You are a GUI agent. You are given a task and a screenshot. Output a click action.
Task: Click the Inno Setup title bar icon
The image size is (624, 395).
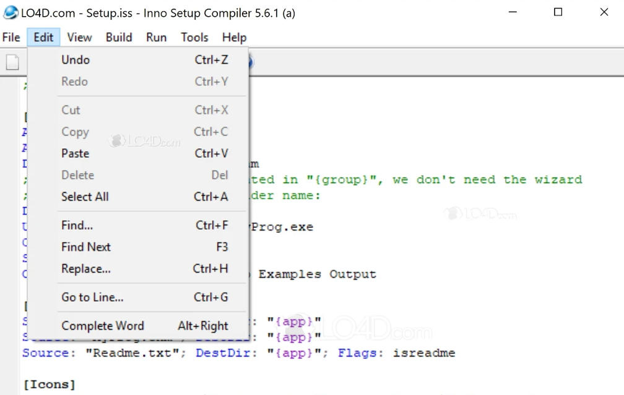[11, 12]
